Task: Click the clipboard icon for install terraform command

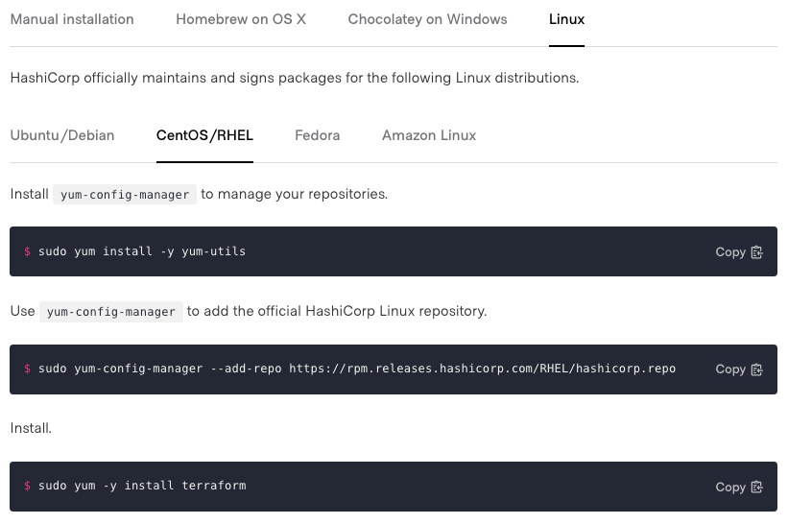Action: tap(756, 488)
